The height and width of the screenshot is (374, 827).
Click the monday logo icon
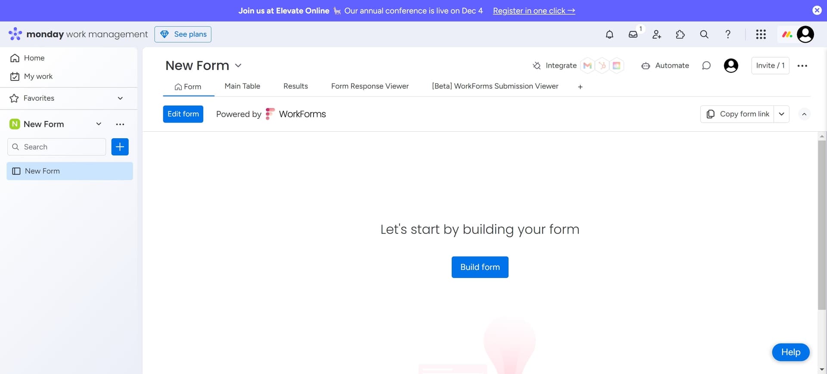click(x=15, y=34)
